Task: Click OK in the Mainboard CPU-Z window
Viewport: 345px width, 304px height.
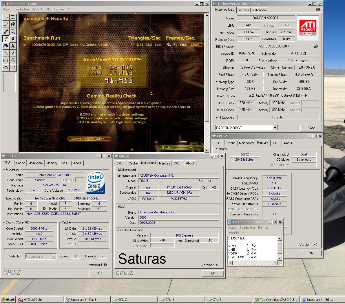Action: coord(213,273)
